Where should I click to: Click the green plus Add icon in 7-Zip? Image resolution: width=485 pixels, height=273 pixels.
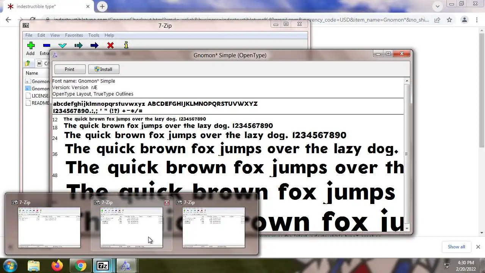pyautogui.click(x=31, y=45)
